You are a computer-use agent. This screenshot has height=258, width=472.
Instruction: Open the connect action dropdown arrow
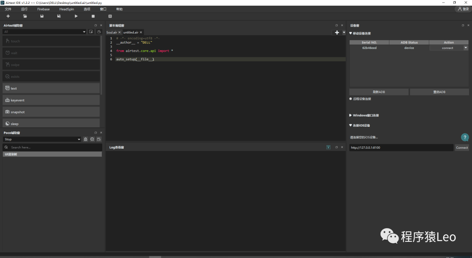[x=465, y=48]
